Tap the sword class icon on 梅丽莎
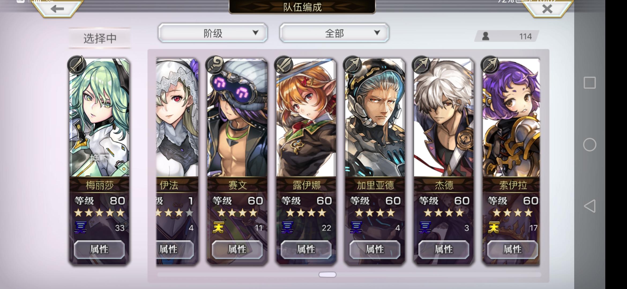 coord(76,65)
